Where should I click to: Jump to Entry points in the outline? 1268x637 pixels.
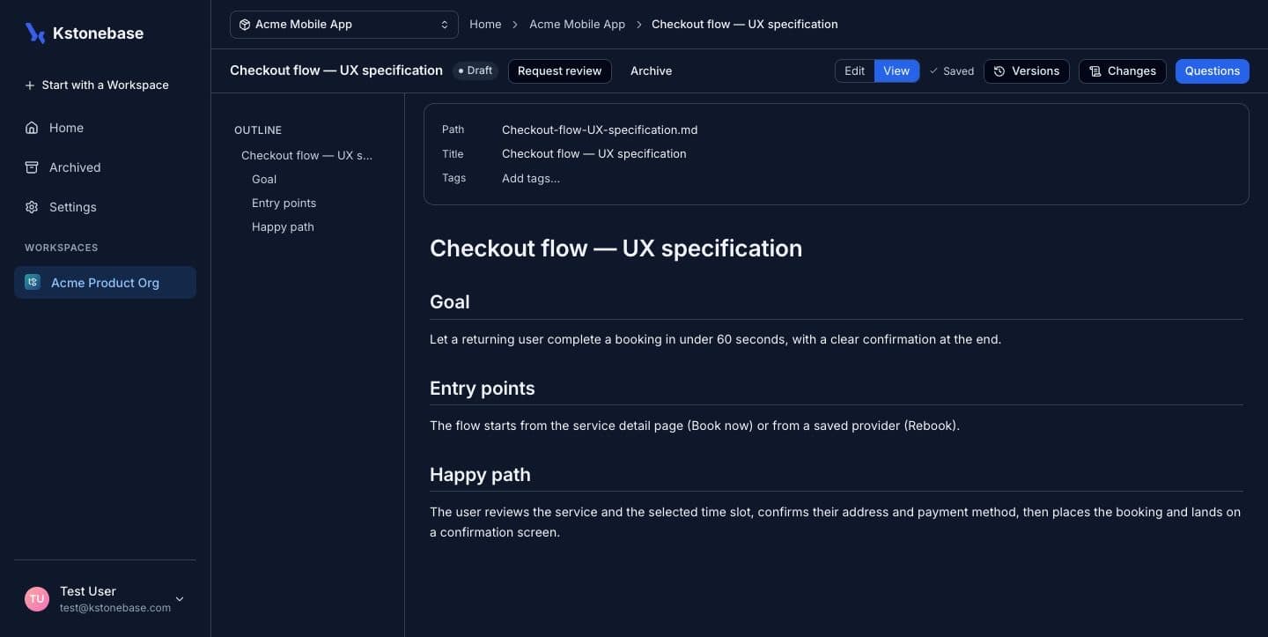pyautogui.click(x=284, y=203)
